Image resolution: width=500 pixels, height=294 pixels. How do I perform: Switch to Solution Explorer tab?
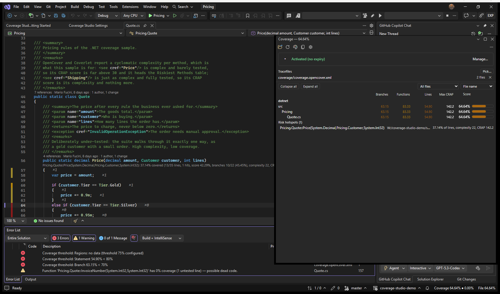430,279
